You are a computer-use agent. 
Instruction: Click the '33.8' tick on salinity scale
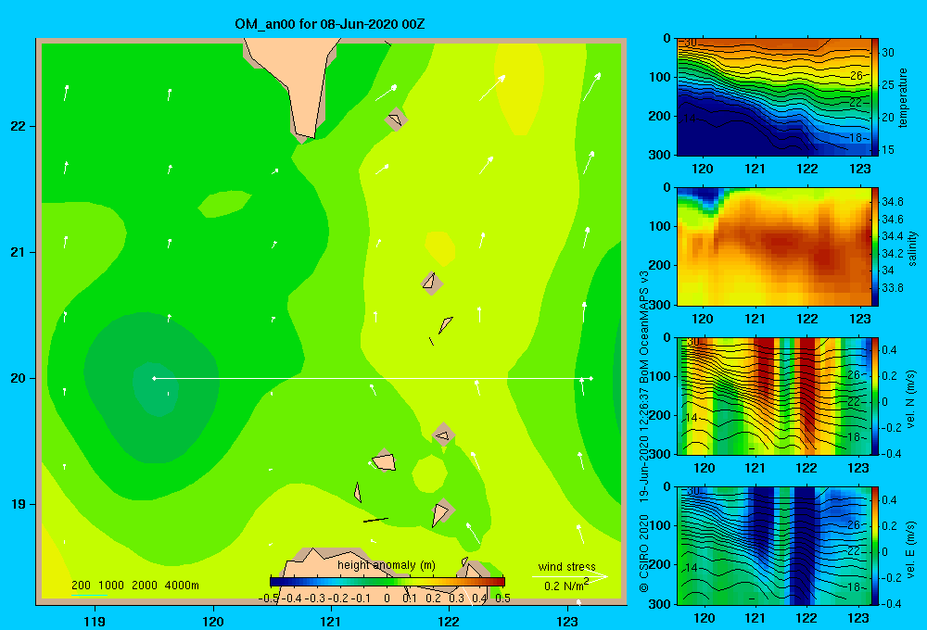click(893, 288)
